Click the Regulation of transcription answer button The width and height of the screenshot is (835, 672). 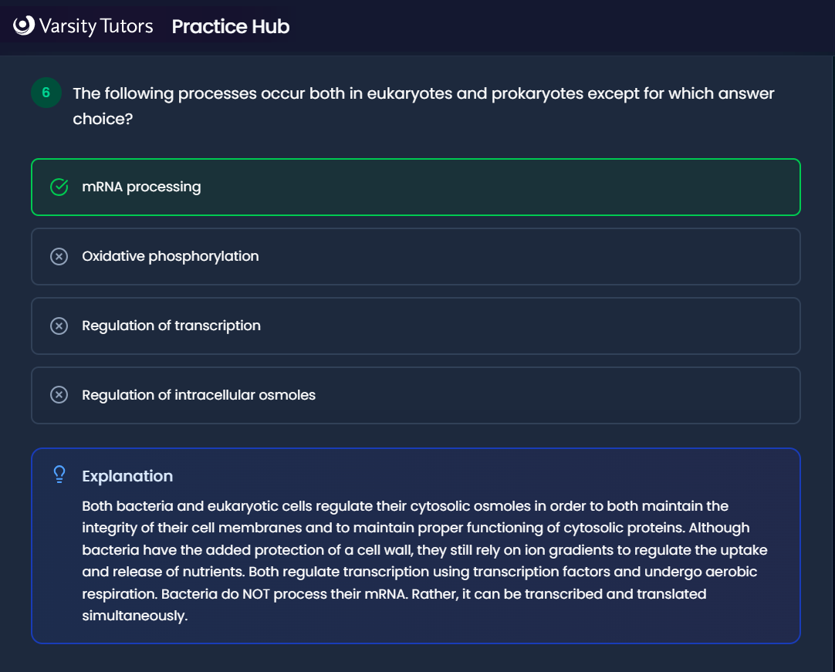416,326
